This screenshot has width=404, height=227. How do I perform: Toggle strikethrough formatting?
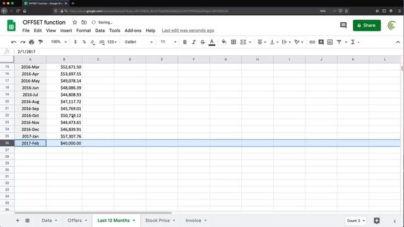coord(203,42)
